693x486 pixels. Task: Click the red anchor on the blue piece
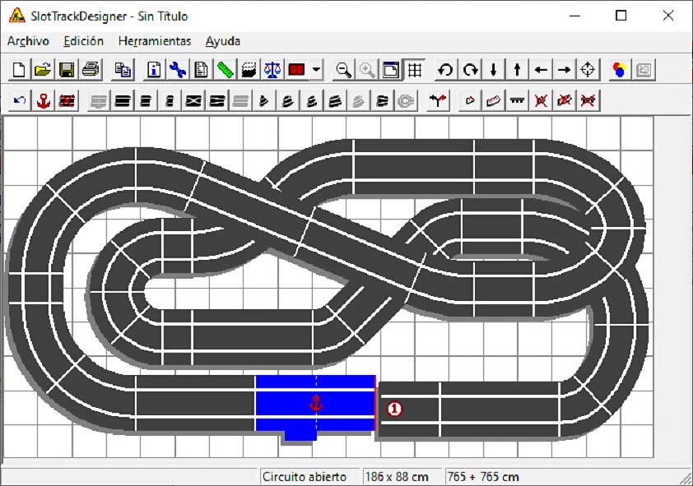pyautogui.click(x=315, y=404)
